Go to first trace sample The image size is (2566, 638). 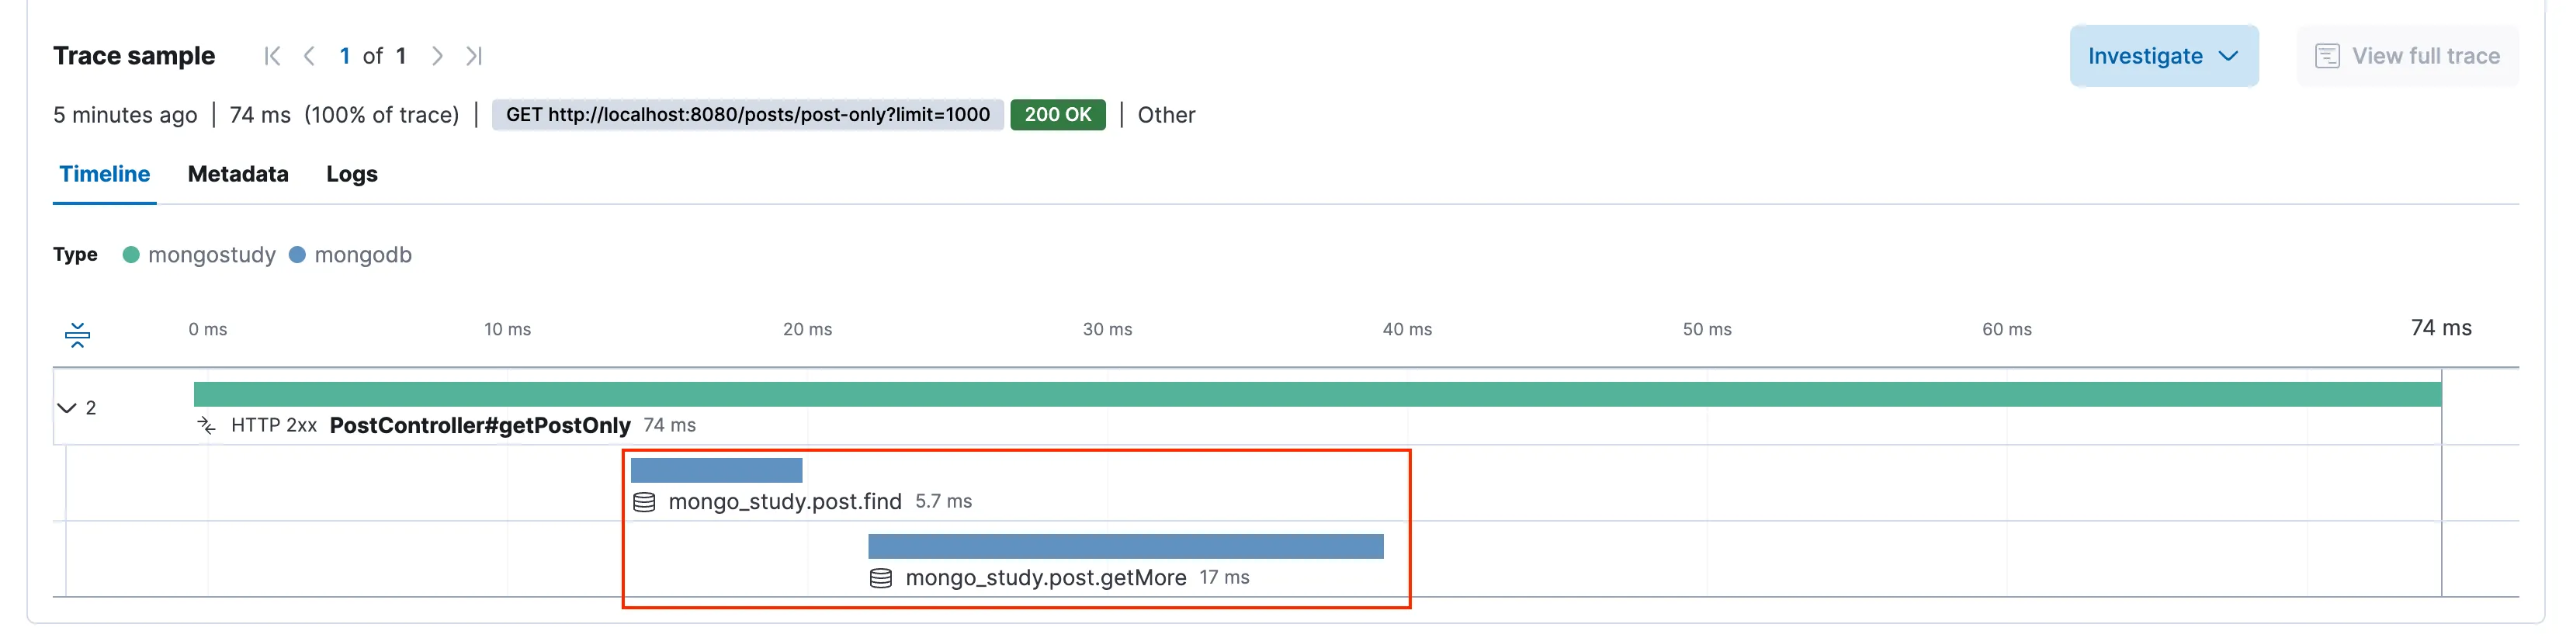click(272, 56)
